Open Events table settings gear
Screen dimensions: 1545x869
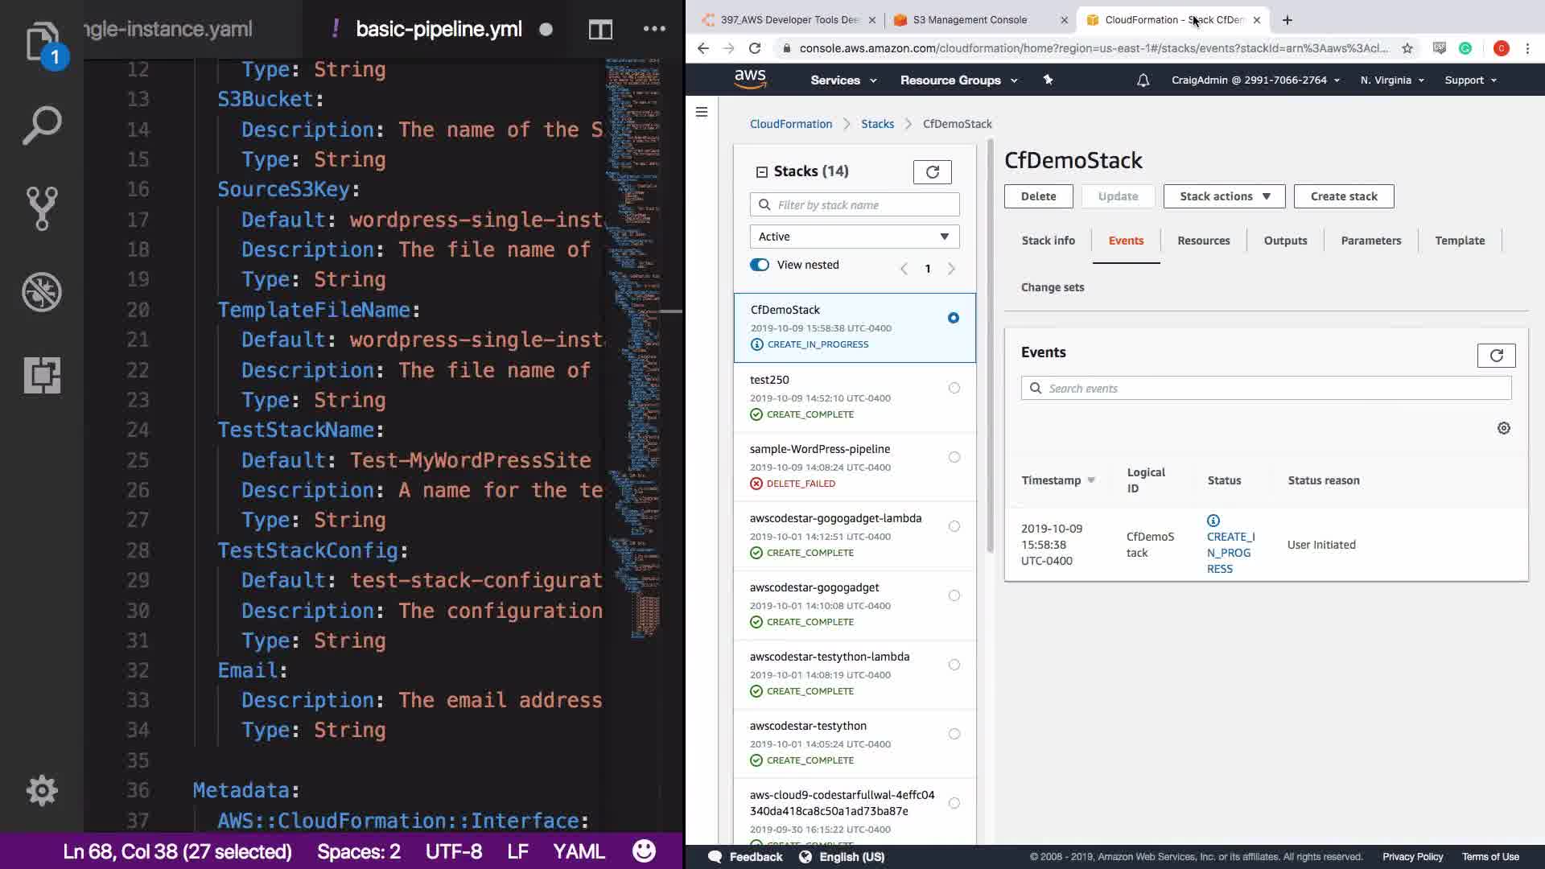[1503, 428]
